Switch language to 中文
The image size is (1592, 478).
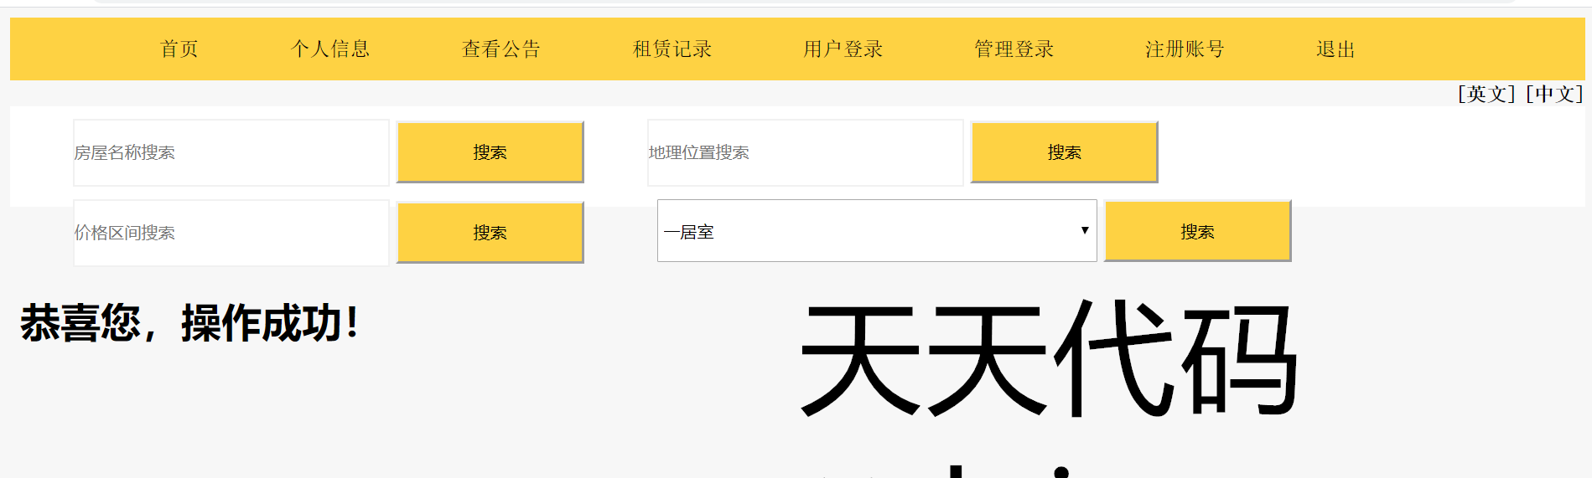pyautogui.click(x=1554, y=94)
